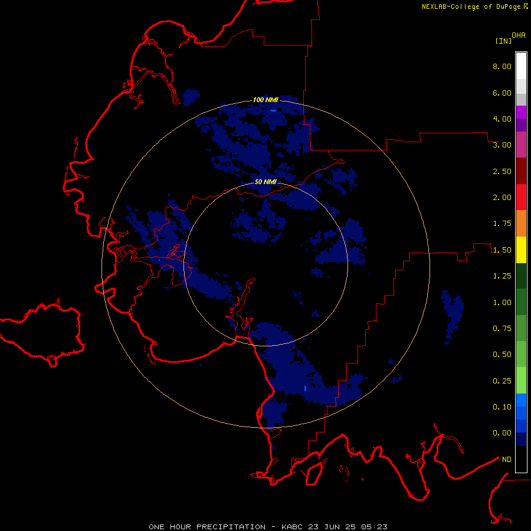Click the 6.00 legend value
531x531 pixels.
(x=502, y=93)
